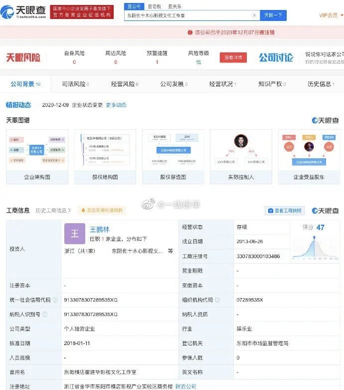344x390 pixels.
Task: Click the 天眼风险 heading logo
Action: pos(23,57)
